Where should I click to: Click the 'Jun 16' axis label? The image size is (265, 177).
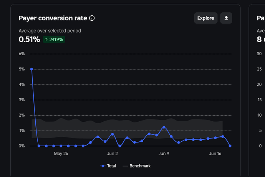215,154
